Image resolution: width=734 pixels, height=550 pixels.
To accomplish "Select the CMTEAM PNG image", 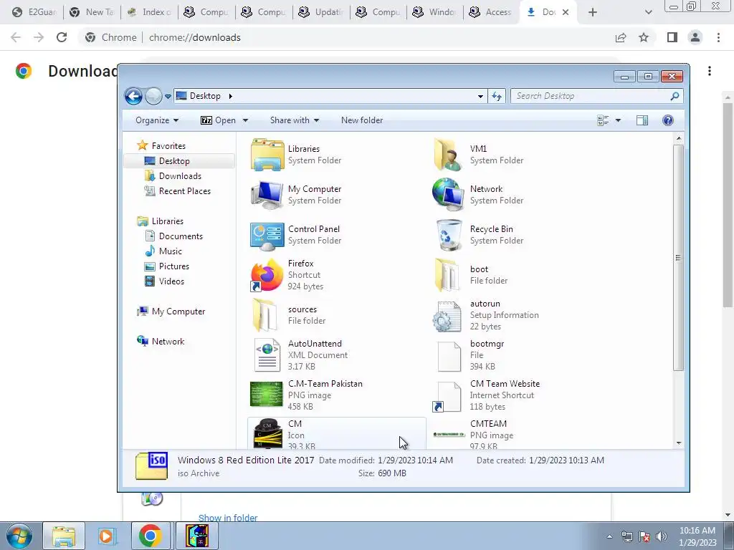I will (449, 435).
